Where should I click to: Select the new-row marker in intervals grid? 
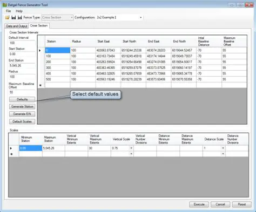41,85
